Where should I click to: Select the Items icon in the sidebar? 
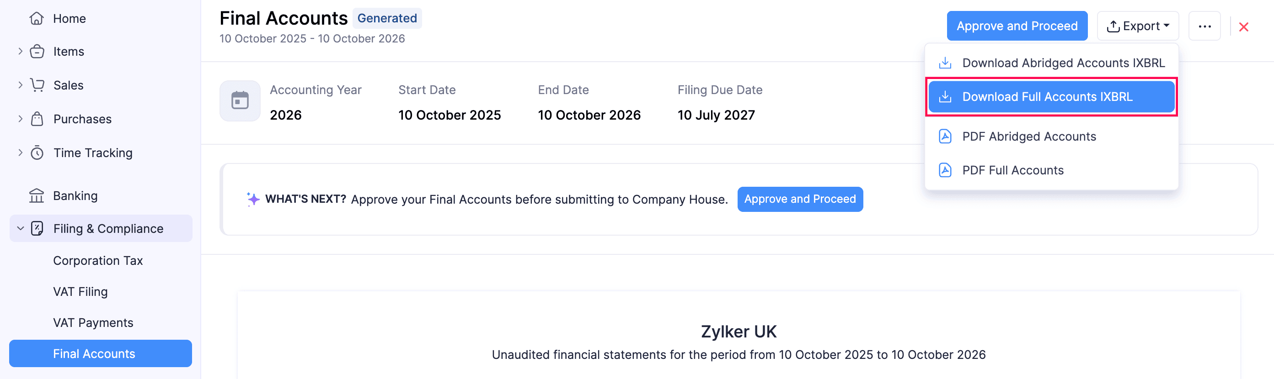37,51
